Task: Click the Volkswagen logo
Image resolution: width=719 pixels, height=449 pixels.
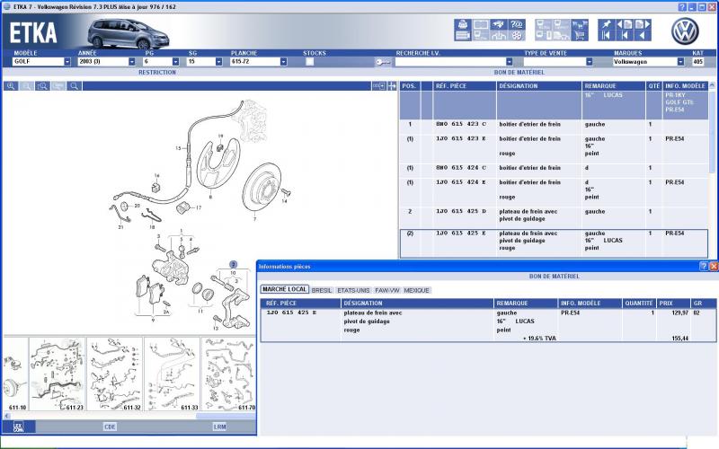Action: (x=685, y=31)
